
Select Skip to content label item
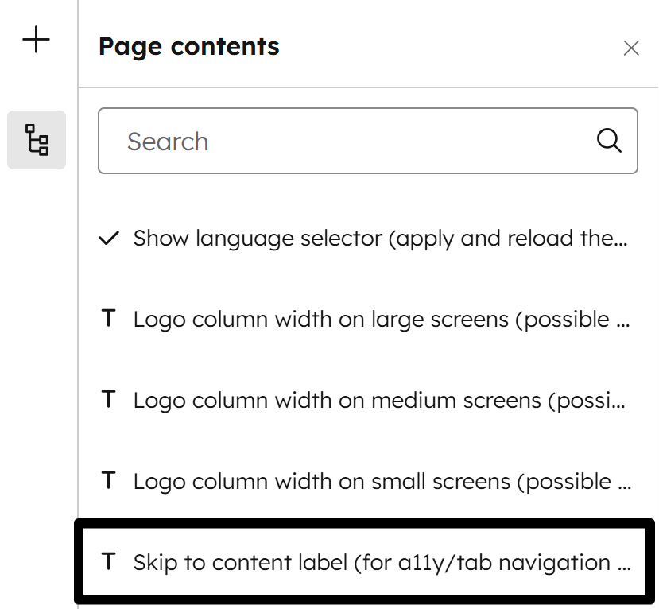pyautogui.click(x=380, y=562)
